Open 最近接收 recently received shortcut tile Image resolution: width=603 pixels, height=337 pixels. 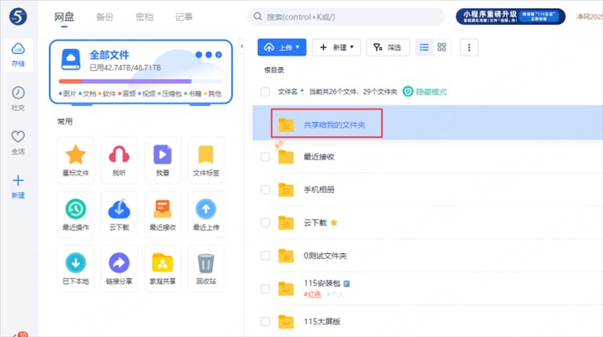162,214
